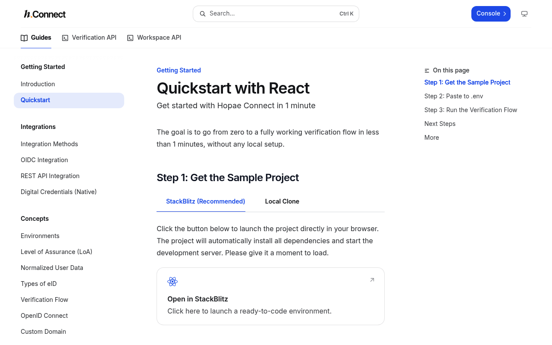Image resolution: width=552 pixels, height=345 pixels.
Task: Click the Getting Started sidebar section heading
Action: [x=43, y=67]
